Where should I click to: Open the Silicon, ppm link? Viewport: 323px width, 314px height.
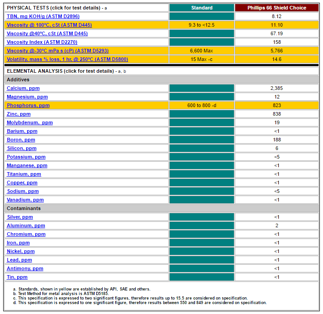click(22, 148)
